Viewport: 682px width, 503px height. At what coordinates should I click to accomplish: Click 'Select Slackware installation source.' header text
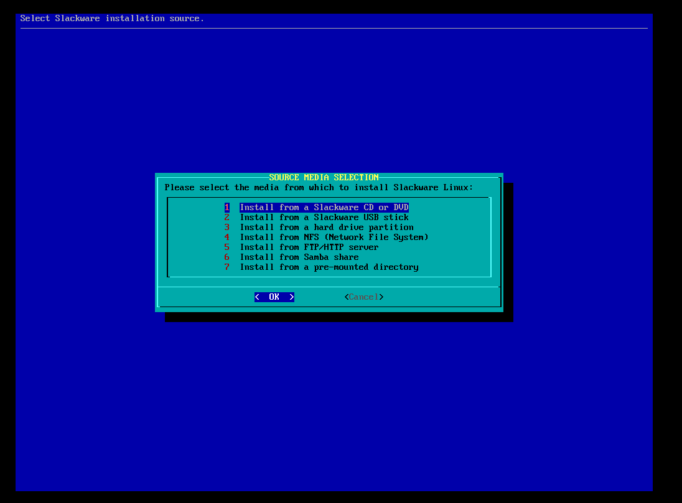[x=112, y=19]
